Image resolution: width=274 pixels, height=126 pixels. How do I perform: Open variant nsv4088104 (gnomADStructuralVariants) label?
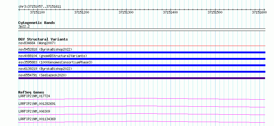[x=53, y=56]
